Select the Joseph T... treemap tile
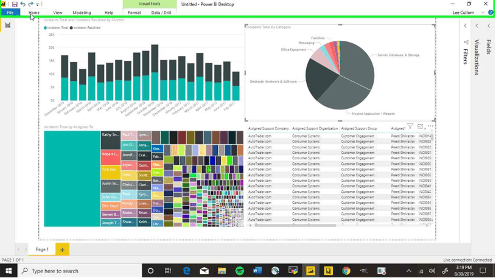 pos(110,223)
